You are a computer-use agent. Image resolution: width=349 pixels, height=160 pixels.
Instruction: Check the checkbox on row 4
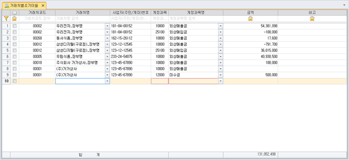tap(14, 44)
